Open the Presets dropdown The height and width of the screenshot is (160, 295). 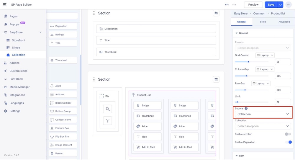point(263,48)
